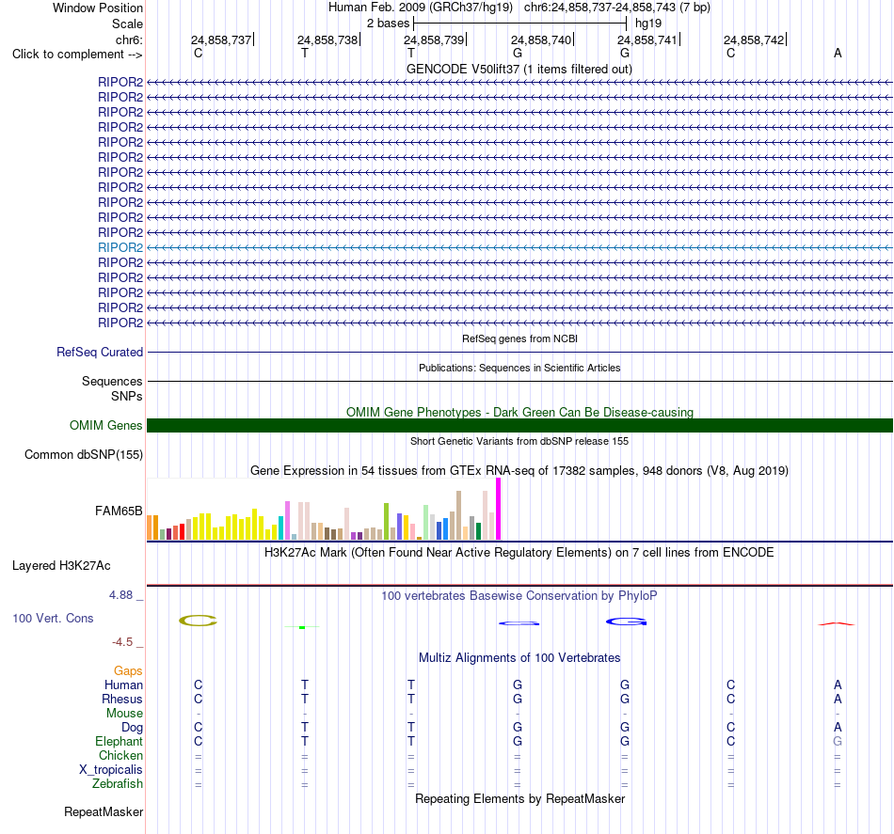The image size is (894, 834).
Task: Open 'Multiz Alignments of 100 Vertebrates' title
Action: pos(519,657)
